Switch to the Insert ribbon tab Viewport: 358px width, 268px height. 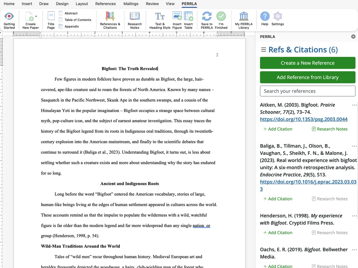(27, 3)
